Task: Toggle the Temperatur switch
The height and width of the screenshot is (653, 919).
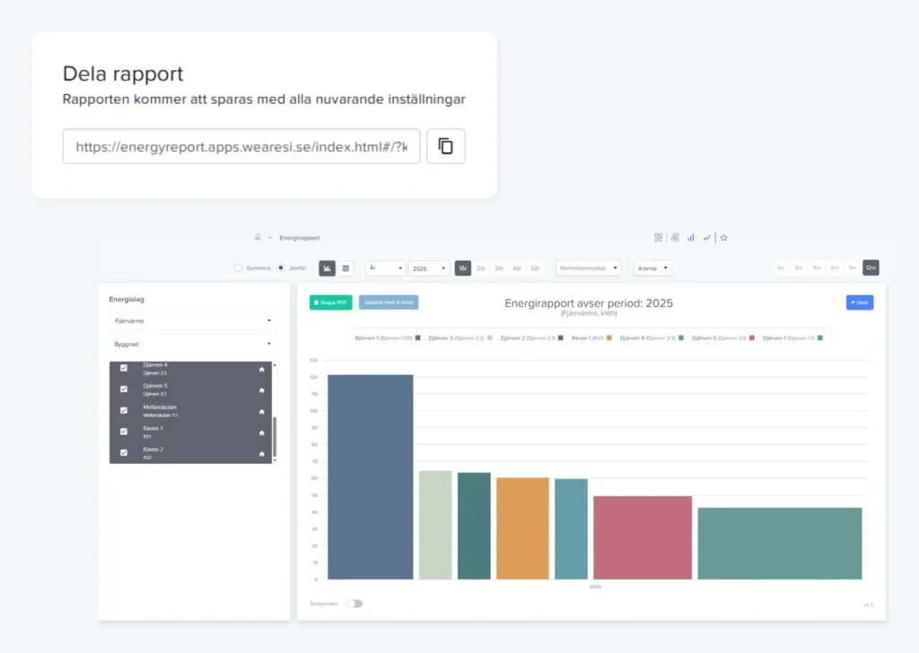Action: (x=354, y=604)
